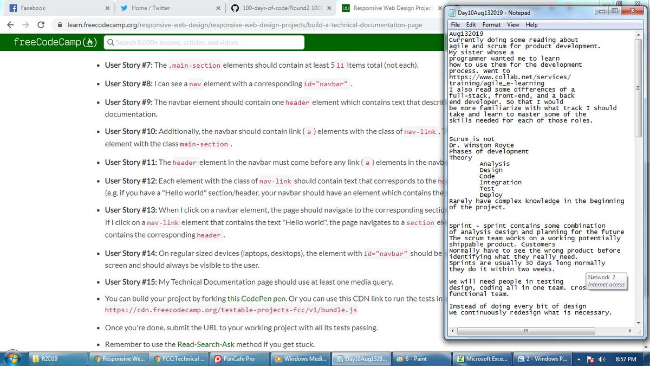Image resolution: width=650 pixels, height=366 pixels.
Task: Click Day10Aug1320 Notepad taskbar button
Action: pos(361,358)
